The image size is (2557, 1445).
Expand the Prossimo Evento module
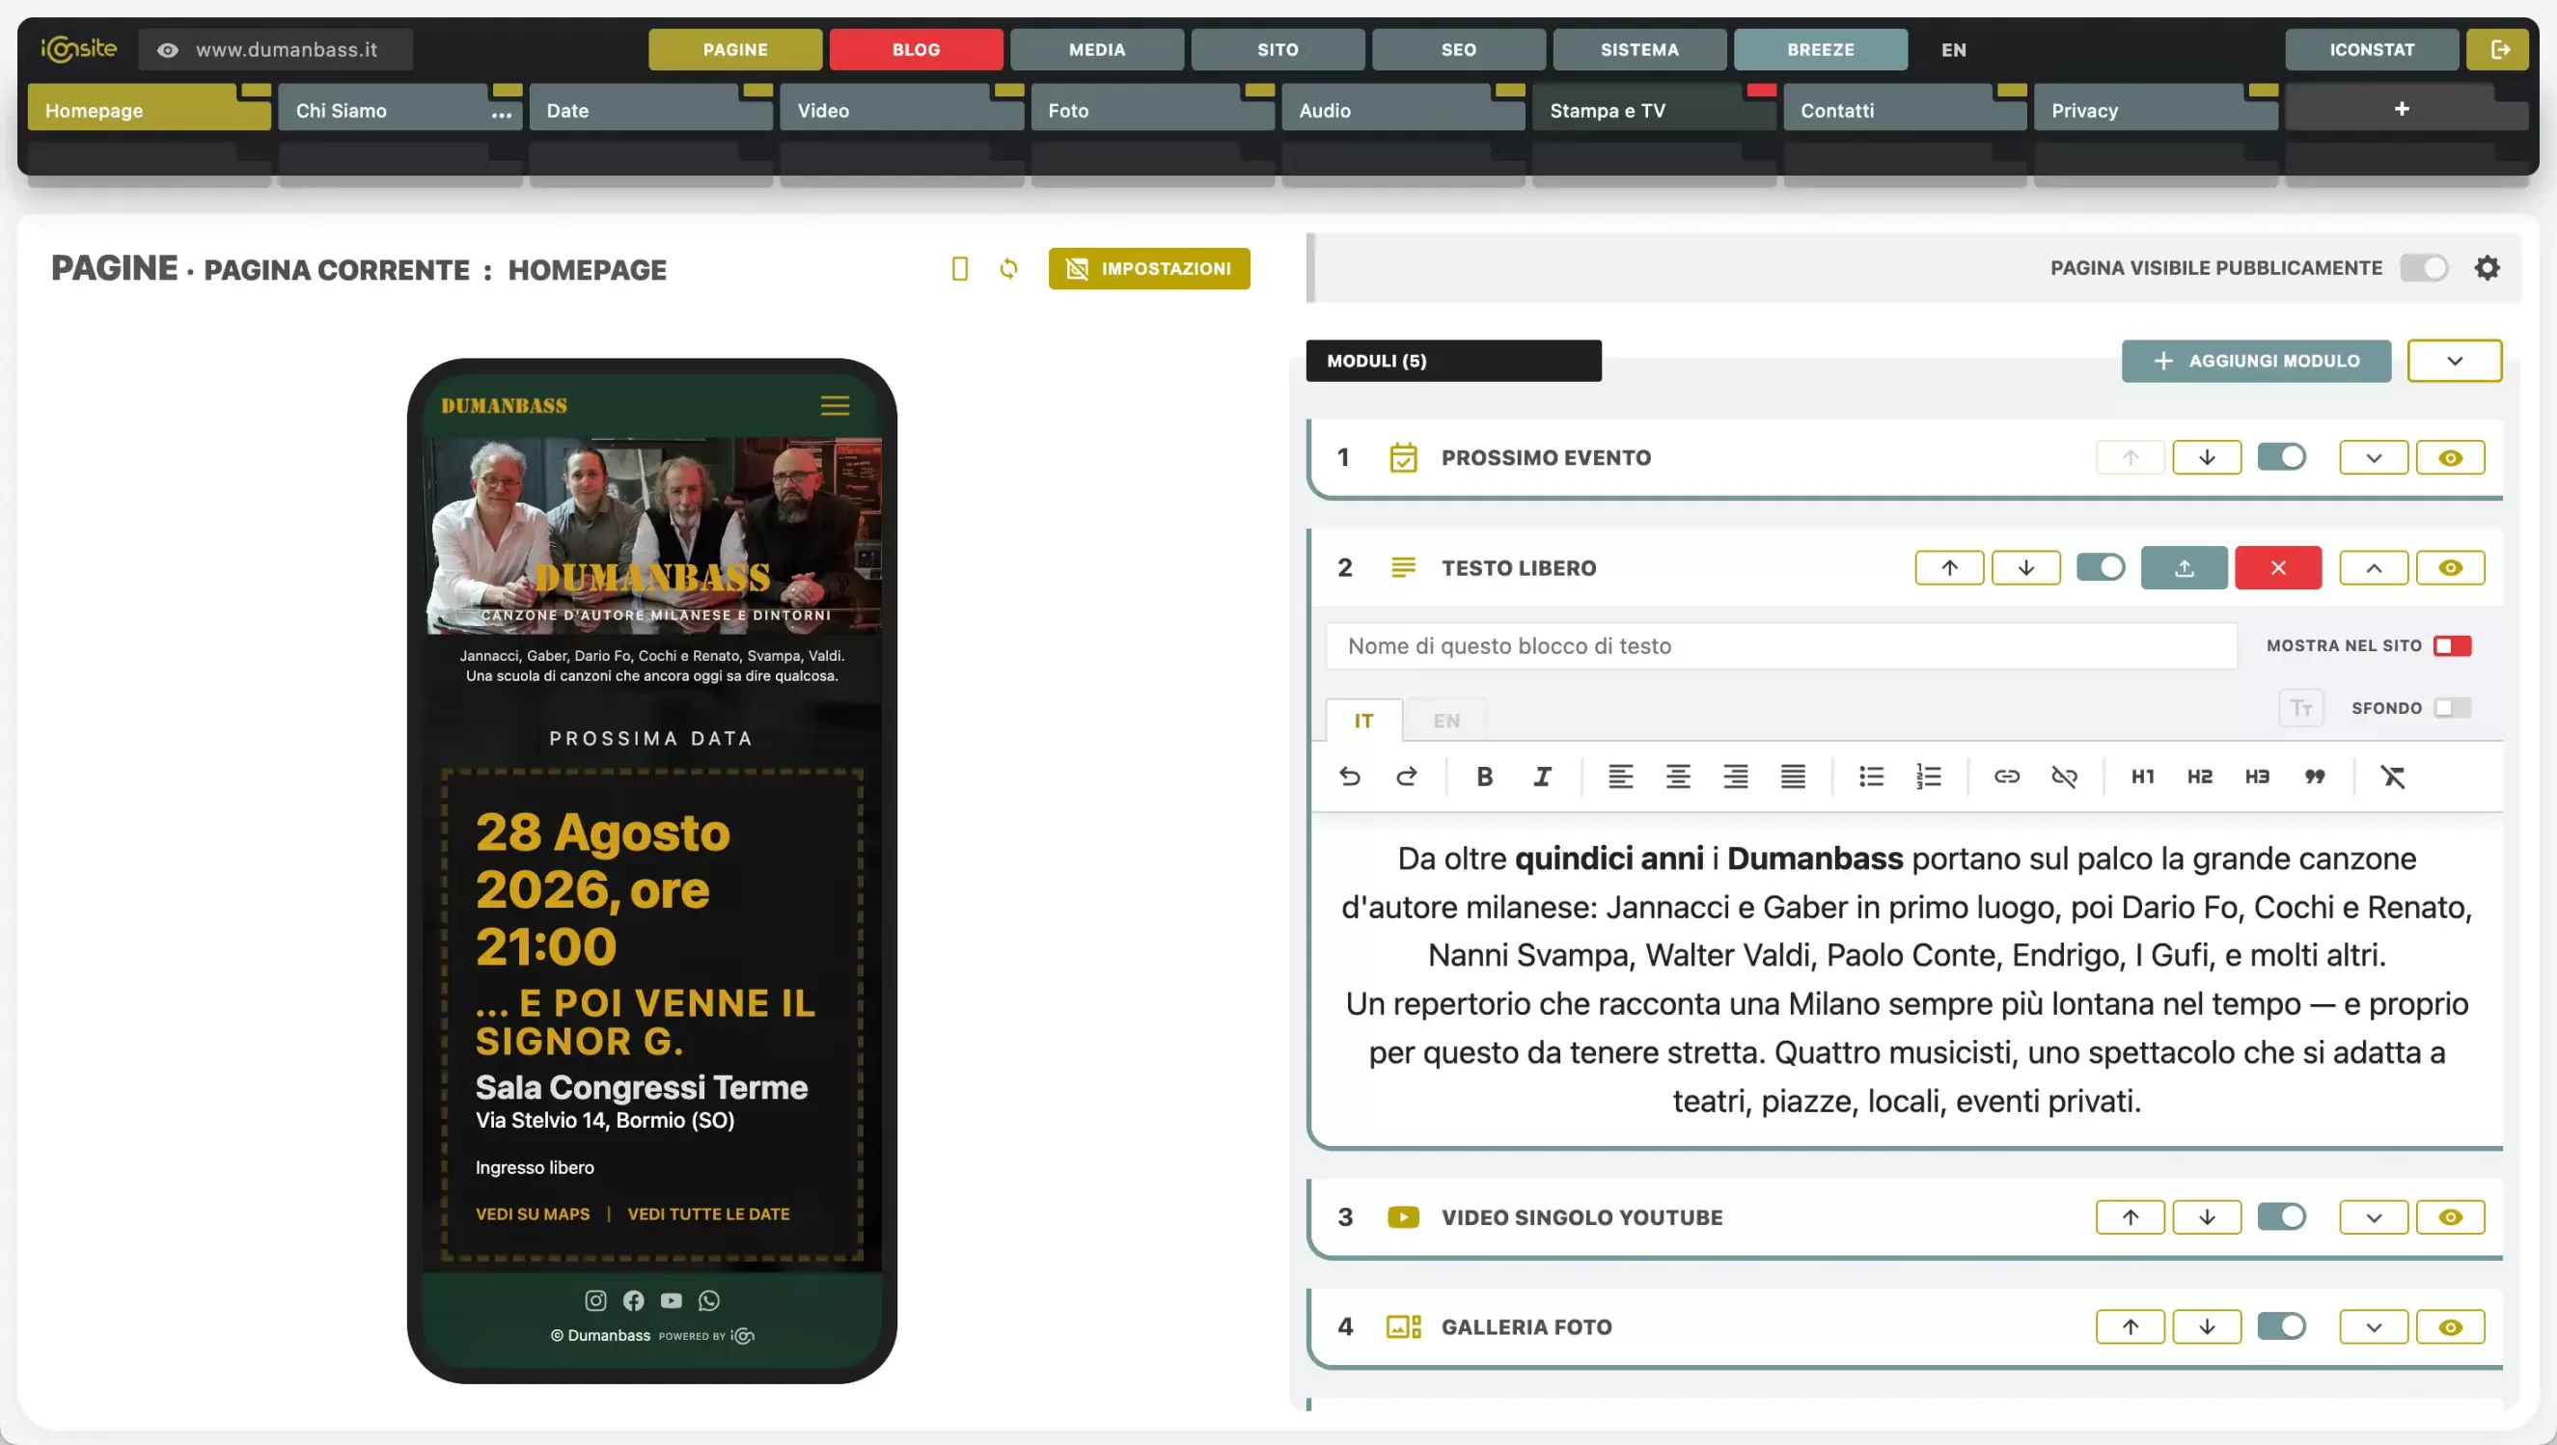pos(2374,457)
